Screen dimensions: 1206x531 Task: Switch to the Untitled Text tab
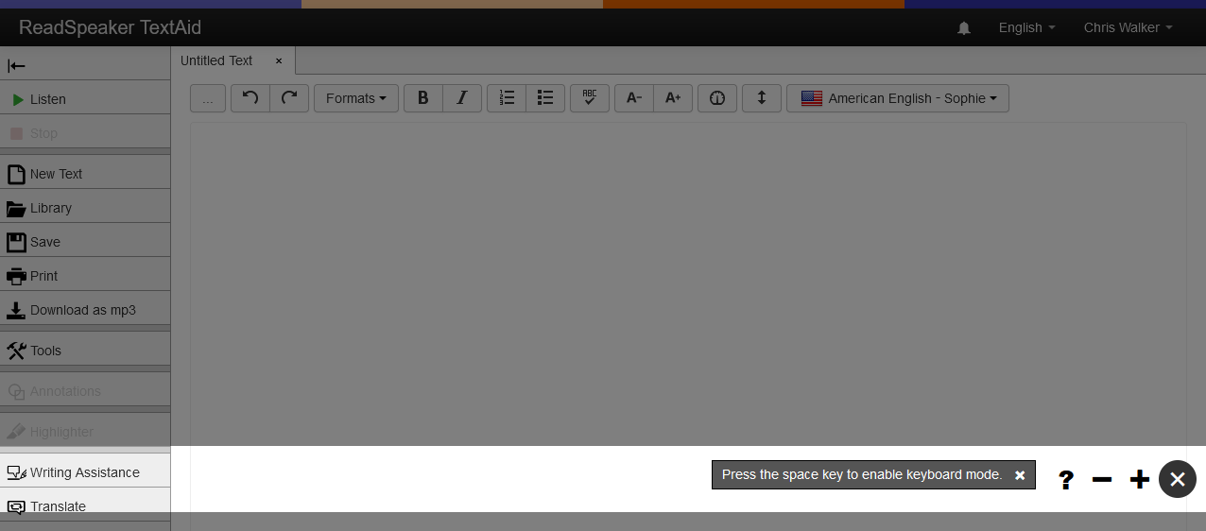pyautogui.click(x=216, y=60)
